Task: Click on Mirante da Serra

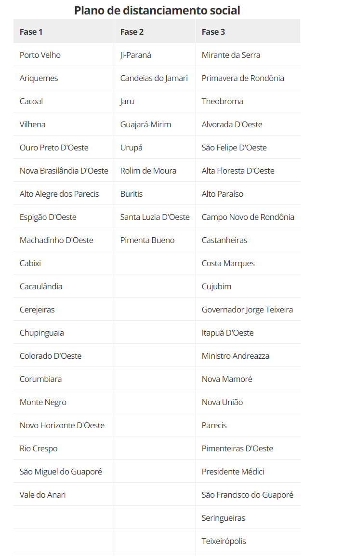Action: 231,55
